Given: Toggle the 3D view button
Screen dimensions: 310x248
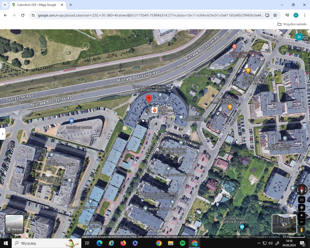Looking at the screenshot, I should pyautogui.click(x=301, y=200).
